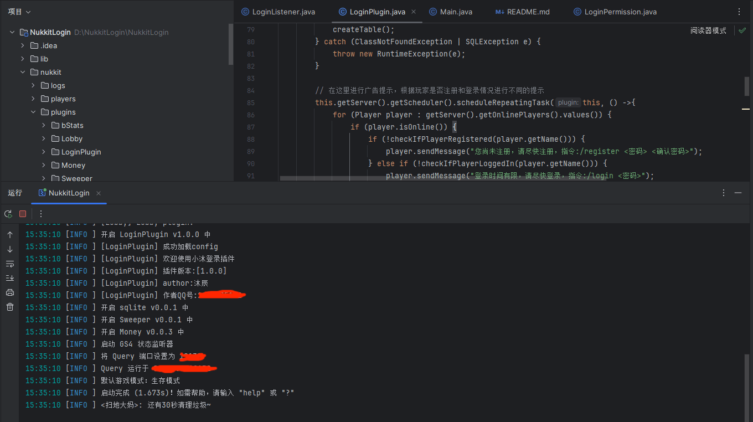Toggle soft-wrap in the console
The image size is (753, 422).
click(x=10, y=264)
